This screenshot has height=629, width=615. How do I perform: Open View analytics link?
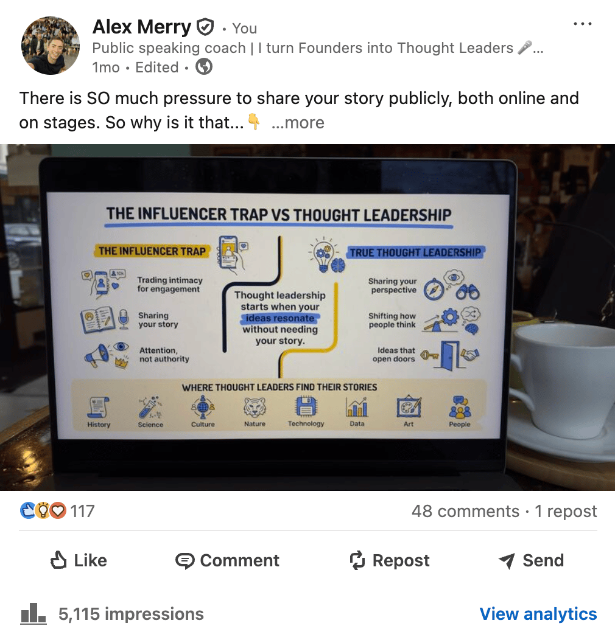pos(538,614)
